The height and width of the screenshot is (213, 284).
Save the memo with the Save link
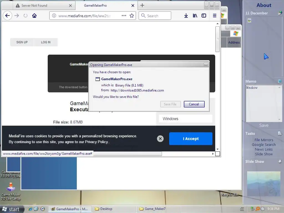264,125
